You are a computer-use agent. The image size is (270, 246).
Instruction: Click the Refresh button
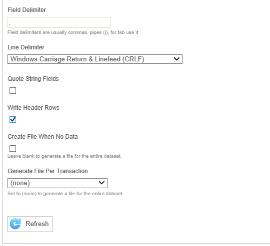click(x=30, y=224)
